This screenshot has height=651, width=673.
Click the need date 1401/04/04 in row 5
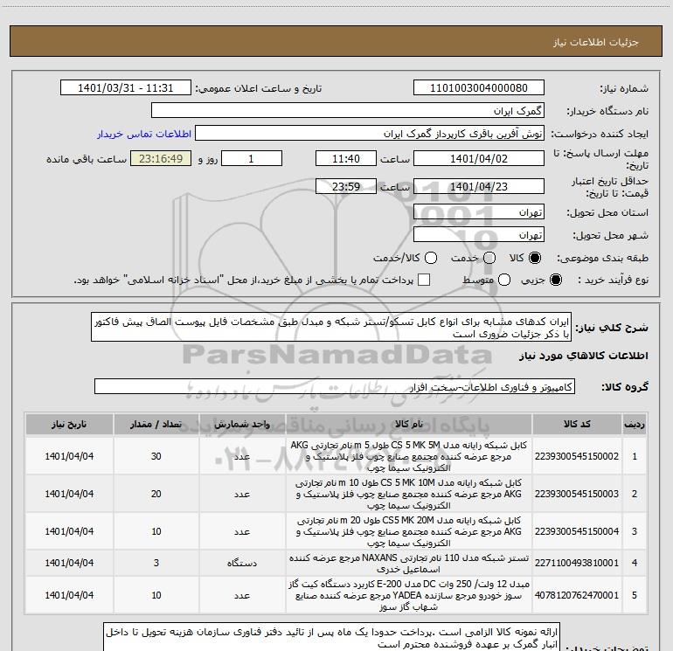click(x=69, y=595)
